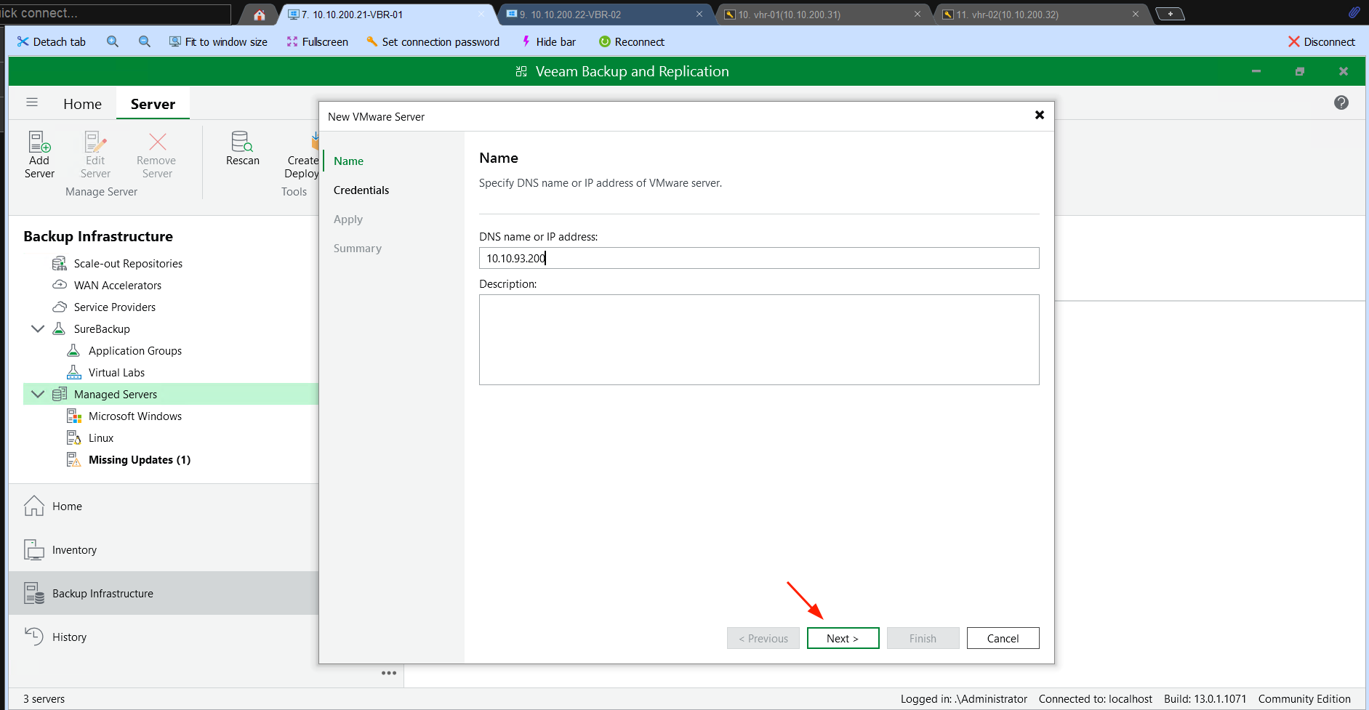Close the New VMware Server dialog
The height and width of the screenshot is (710, 1369).
(1039, 115)
